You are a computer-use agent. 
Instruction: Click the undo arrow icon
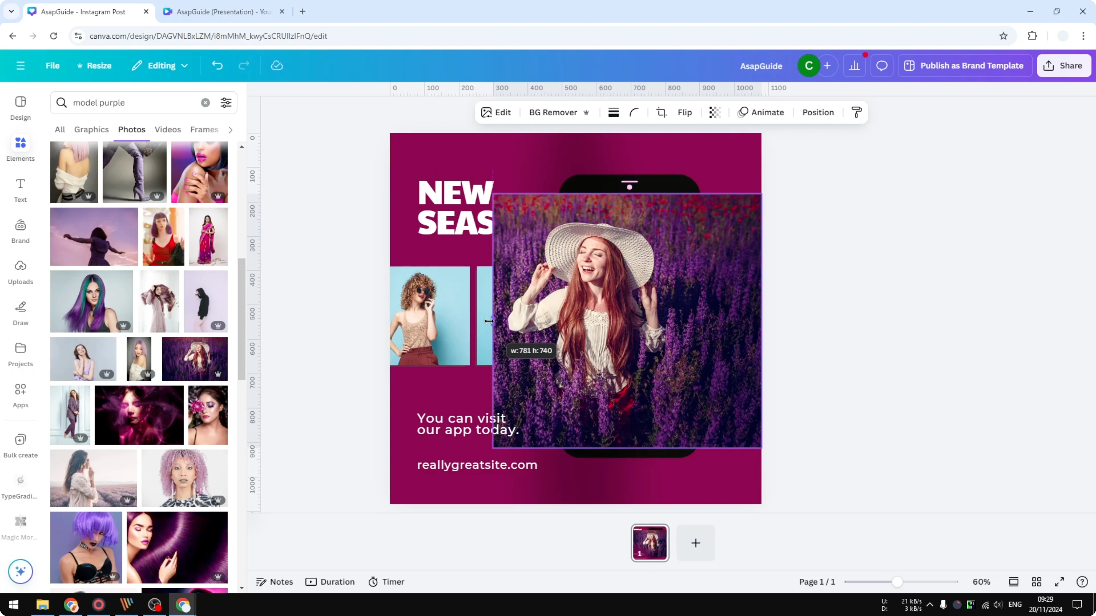pyautogui.click(x=217, y=65)
